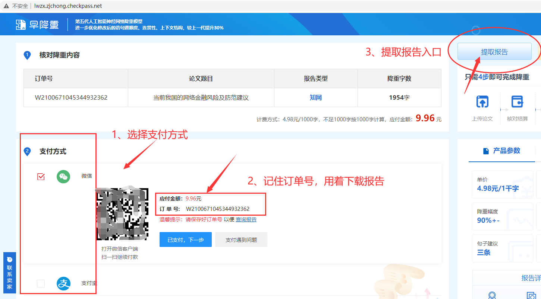
Task: Click 支付遇到问题 button
Action: coord(241,239)
